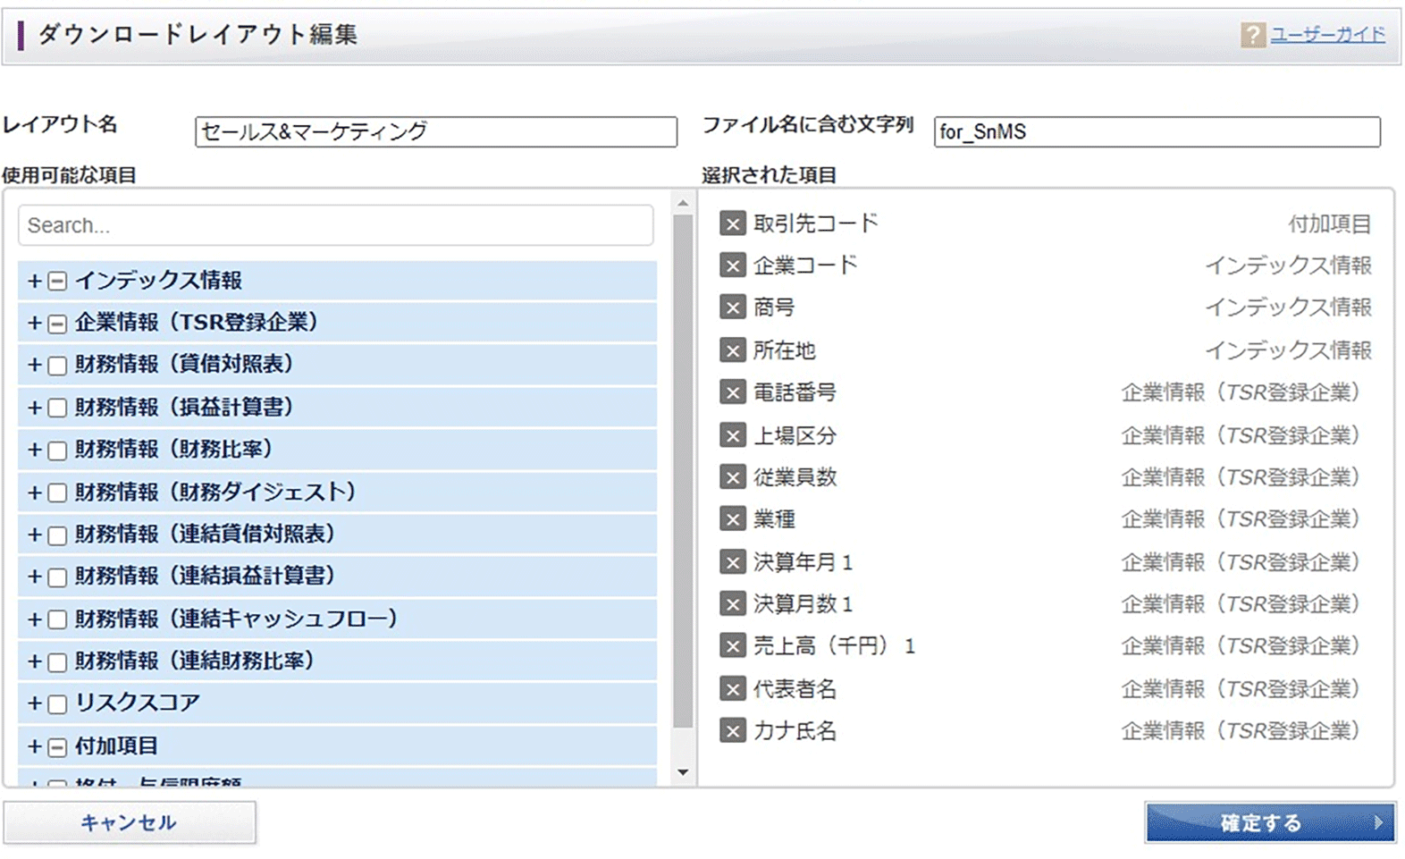Expand the 財務情報（損益計算書） group
Viewport: 1405px width, 859px height.
tap(34, 408)
